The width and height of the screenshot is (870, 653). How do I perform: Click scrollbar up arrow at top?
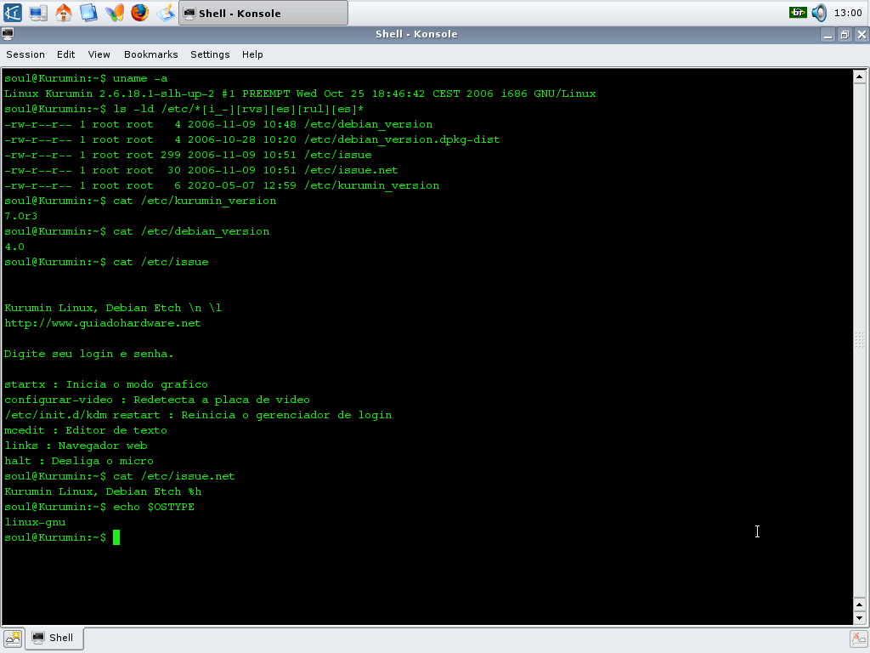coord(860,77)
